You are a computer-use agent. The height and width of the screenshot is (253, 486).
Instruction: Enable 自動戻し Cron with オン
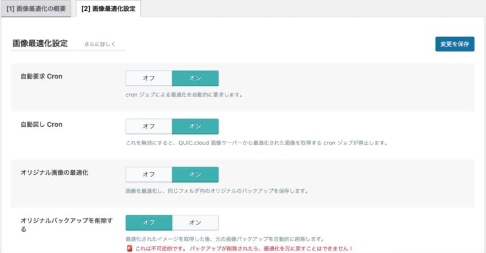point(195,126)
